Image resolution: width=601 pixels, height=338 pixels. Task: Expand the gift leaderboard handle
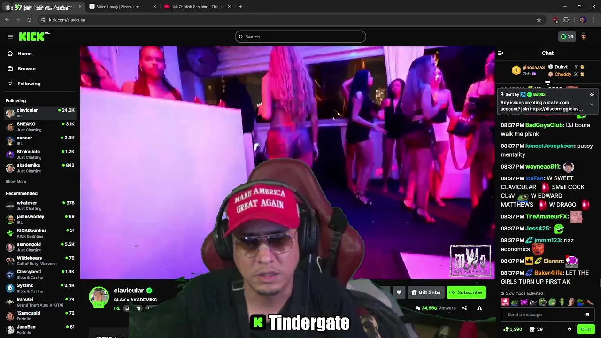pyautogui.click(x=547, y=83)
